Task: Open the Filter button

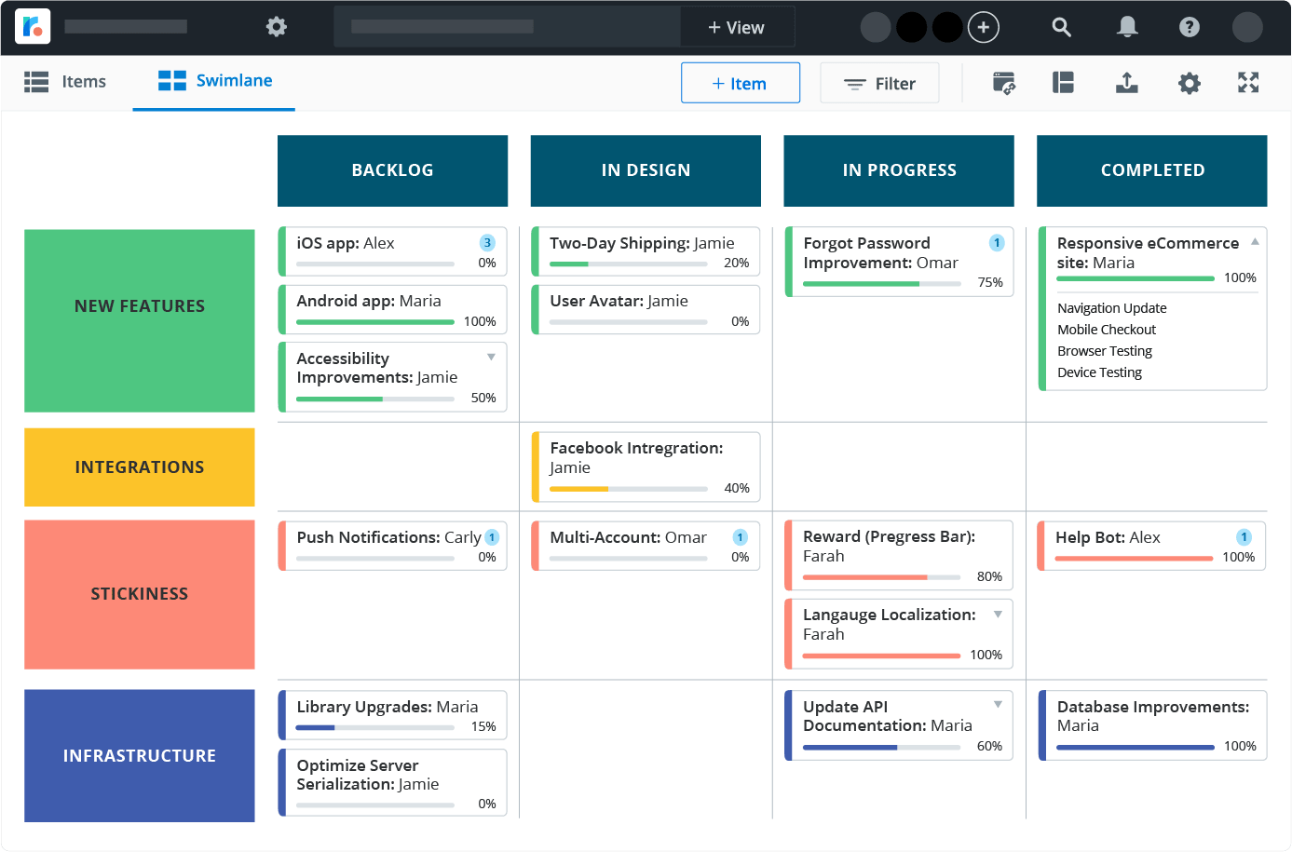Action: pos(879,83)
